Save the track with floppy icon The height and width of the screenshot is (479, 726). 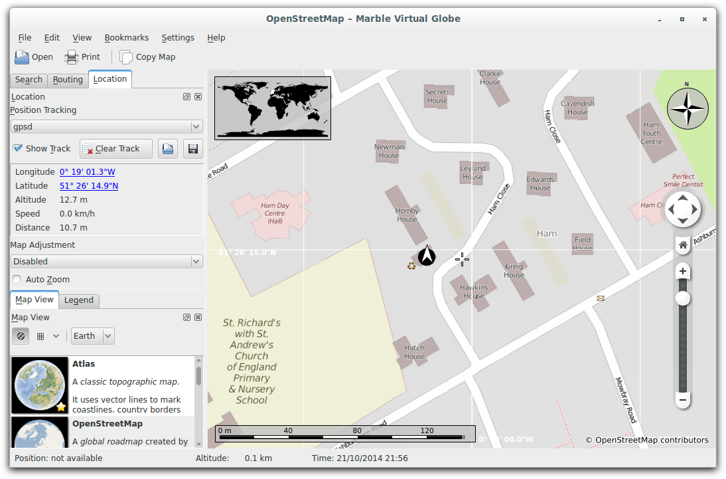pyautogui.click(x=193, y=149)
